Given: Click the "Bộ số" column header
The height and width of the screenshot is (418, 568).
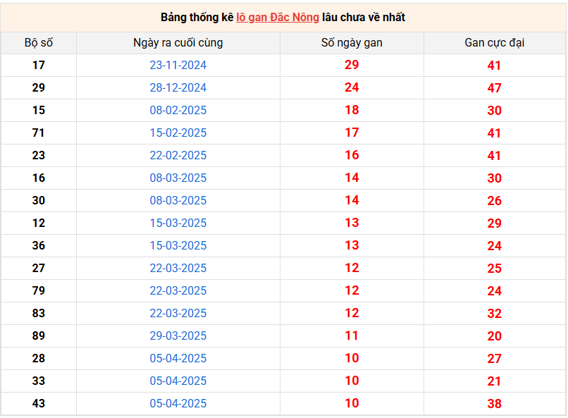Looking at the screenshot, I should (x=39, y=43).
